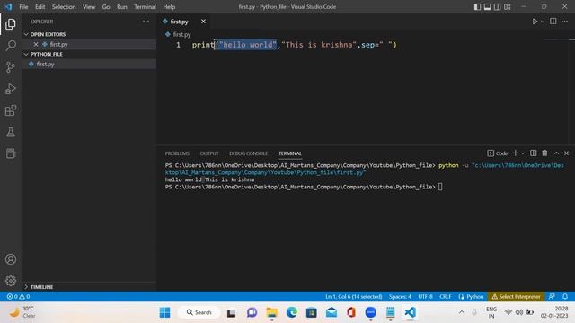
Task: Toggle secondary side bar layout icon
Action: 497,7
